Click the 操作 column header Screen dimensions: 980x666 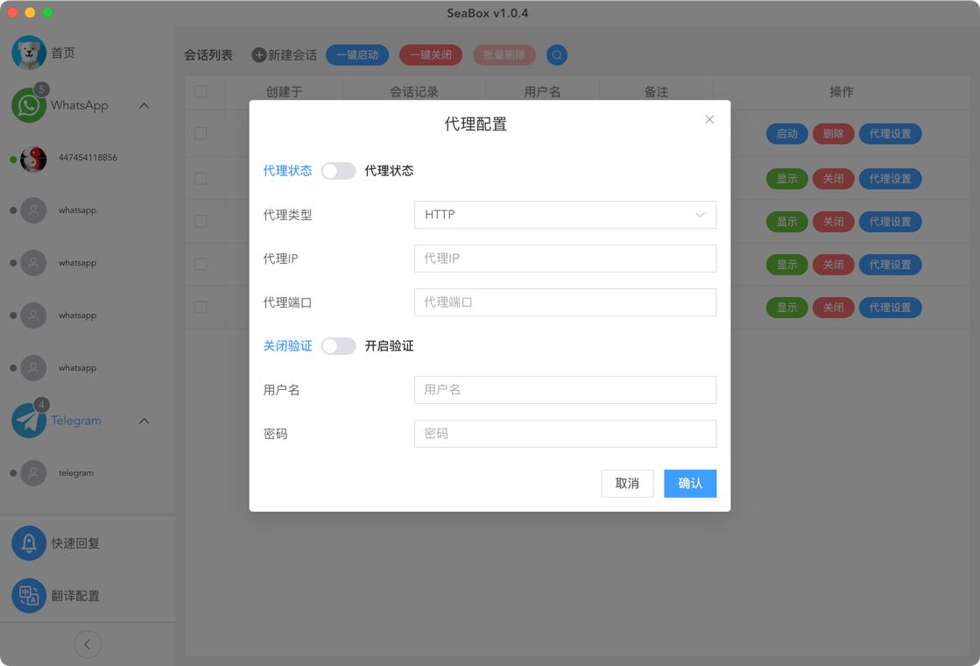pyautogui.click(x=842, y=92)
